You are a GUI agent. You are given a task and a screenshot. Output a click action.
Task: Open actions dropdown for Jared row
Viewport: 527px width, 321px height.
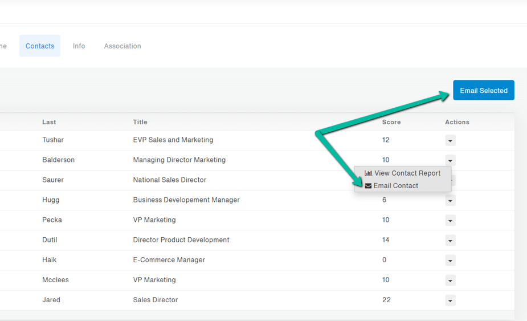coord(450,300)
